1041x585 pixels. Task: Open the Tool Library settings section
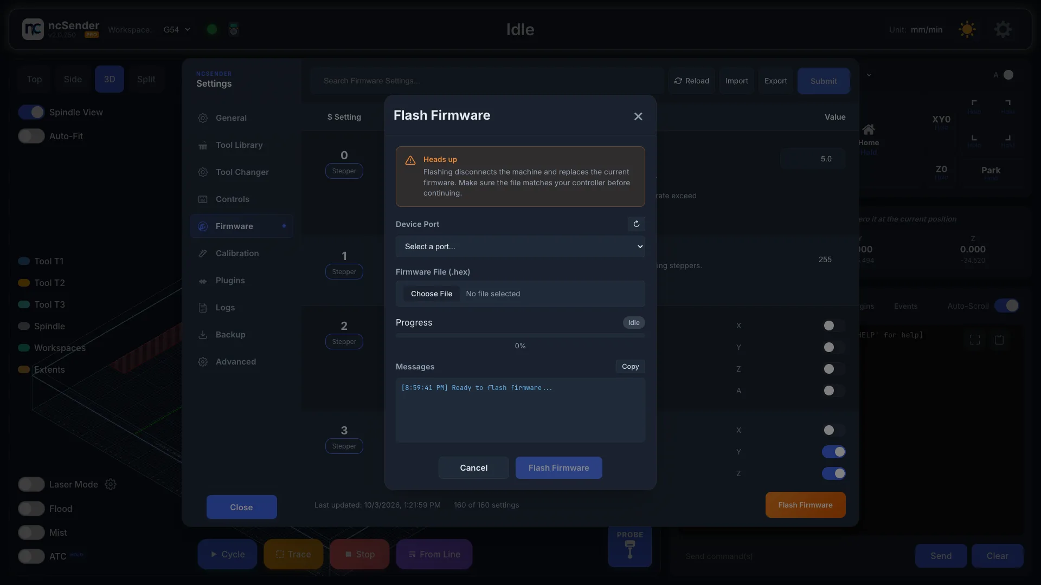[241, 145]
